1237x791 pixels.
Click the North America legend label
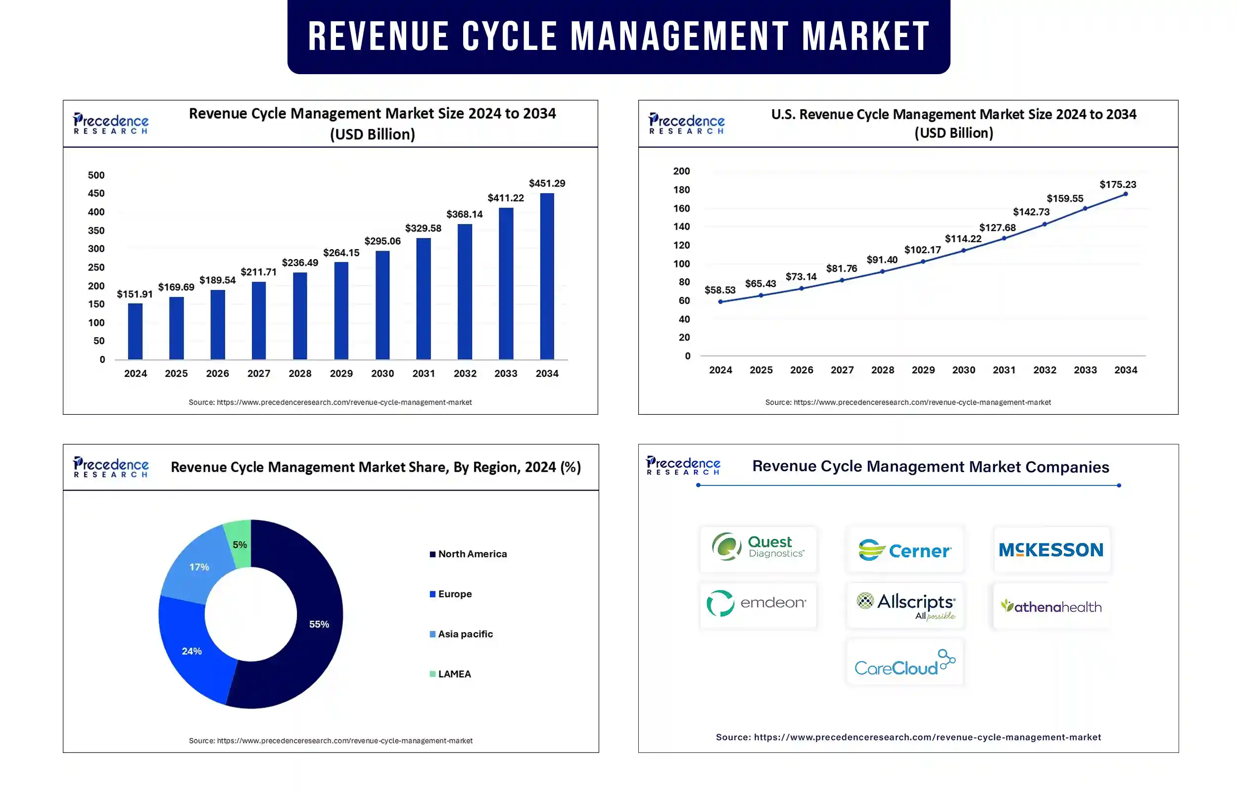473,554
